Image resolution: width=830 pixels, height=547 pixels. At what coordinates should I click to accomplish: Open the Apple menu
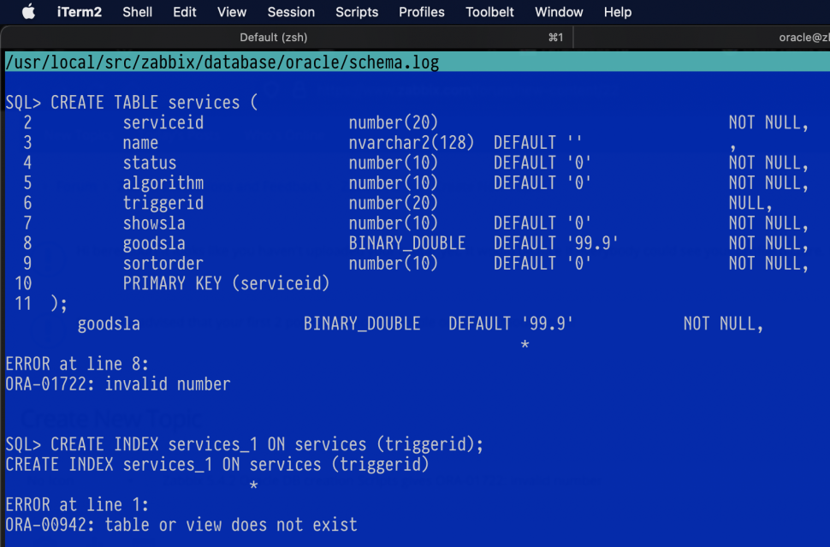(x=28, y=12)
